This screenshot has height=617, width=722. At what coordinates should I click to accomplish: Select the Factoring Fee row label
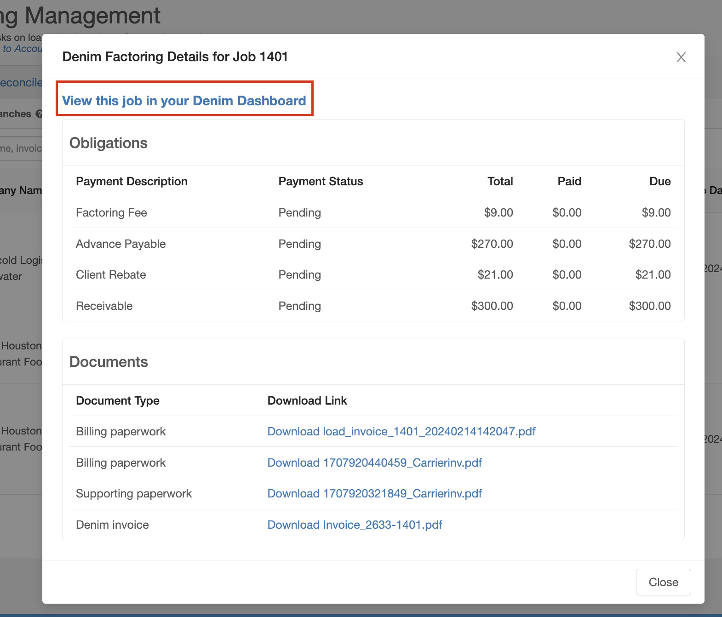point(111,212)
